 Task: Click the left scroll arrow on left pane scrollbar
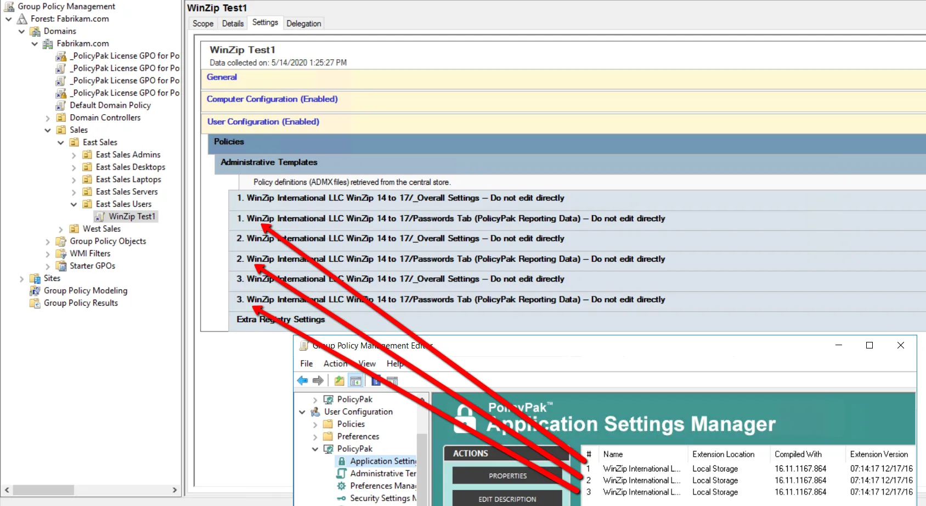pos(7,490)
